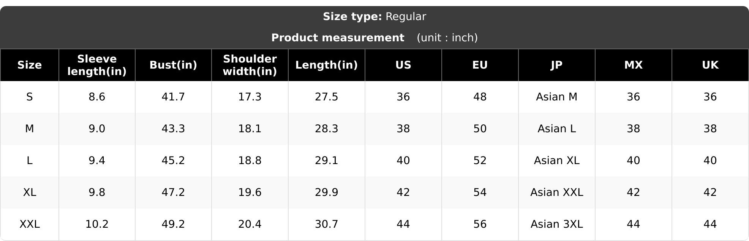The width and height of the screenshot is (749, 241).
Task: Click the Asian M cell
Action: 557,97
